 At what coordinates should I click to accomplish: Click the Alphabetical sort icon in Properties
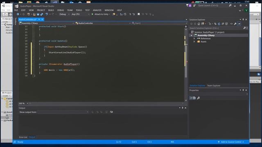point(194,98)
